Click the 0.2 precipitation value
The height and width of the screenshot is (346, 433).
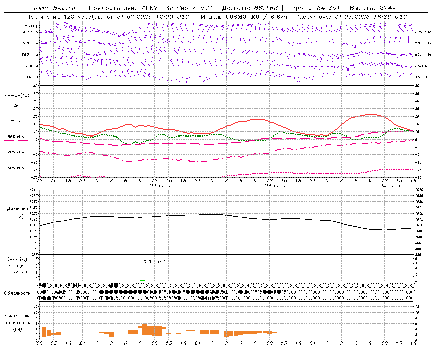coord(147,262)
